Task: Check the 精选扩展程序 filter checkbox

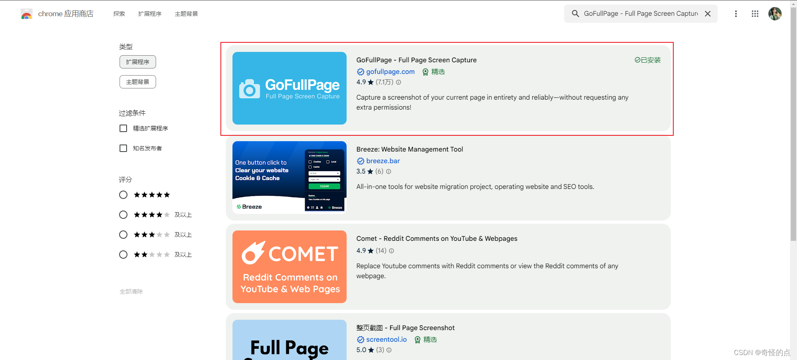Action: pos(123,128)
